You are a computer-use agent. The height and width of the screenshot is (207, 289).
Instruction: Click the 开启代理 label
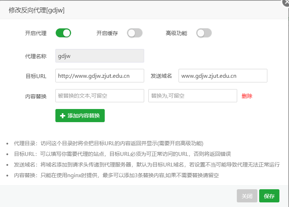[x=36, y=33]
